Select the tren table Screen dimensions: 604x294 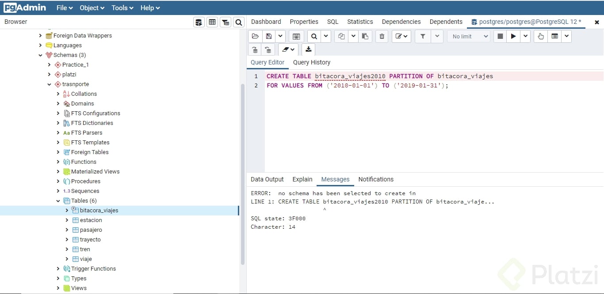[85, 249]
